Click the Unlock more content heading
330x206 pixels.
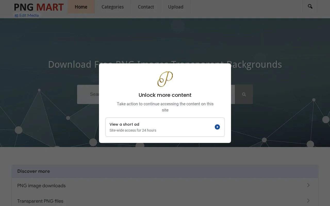click(165, 95)
